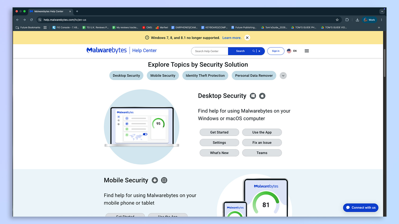Open the hamburger menu
This screenshot has height=224, width=399.
[307, 51]
